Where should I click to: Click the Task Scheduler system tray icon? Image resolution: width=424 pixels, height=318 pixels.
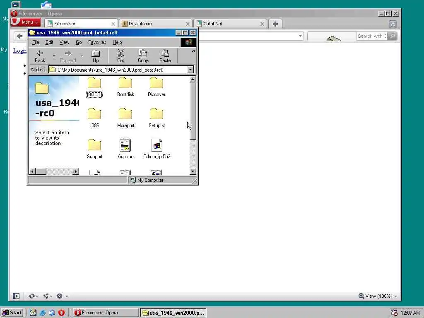394,313
